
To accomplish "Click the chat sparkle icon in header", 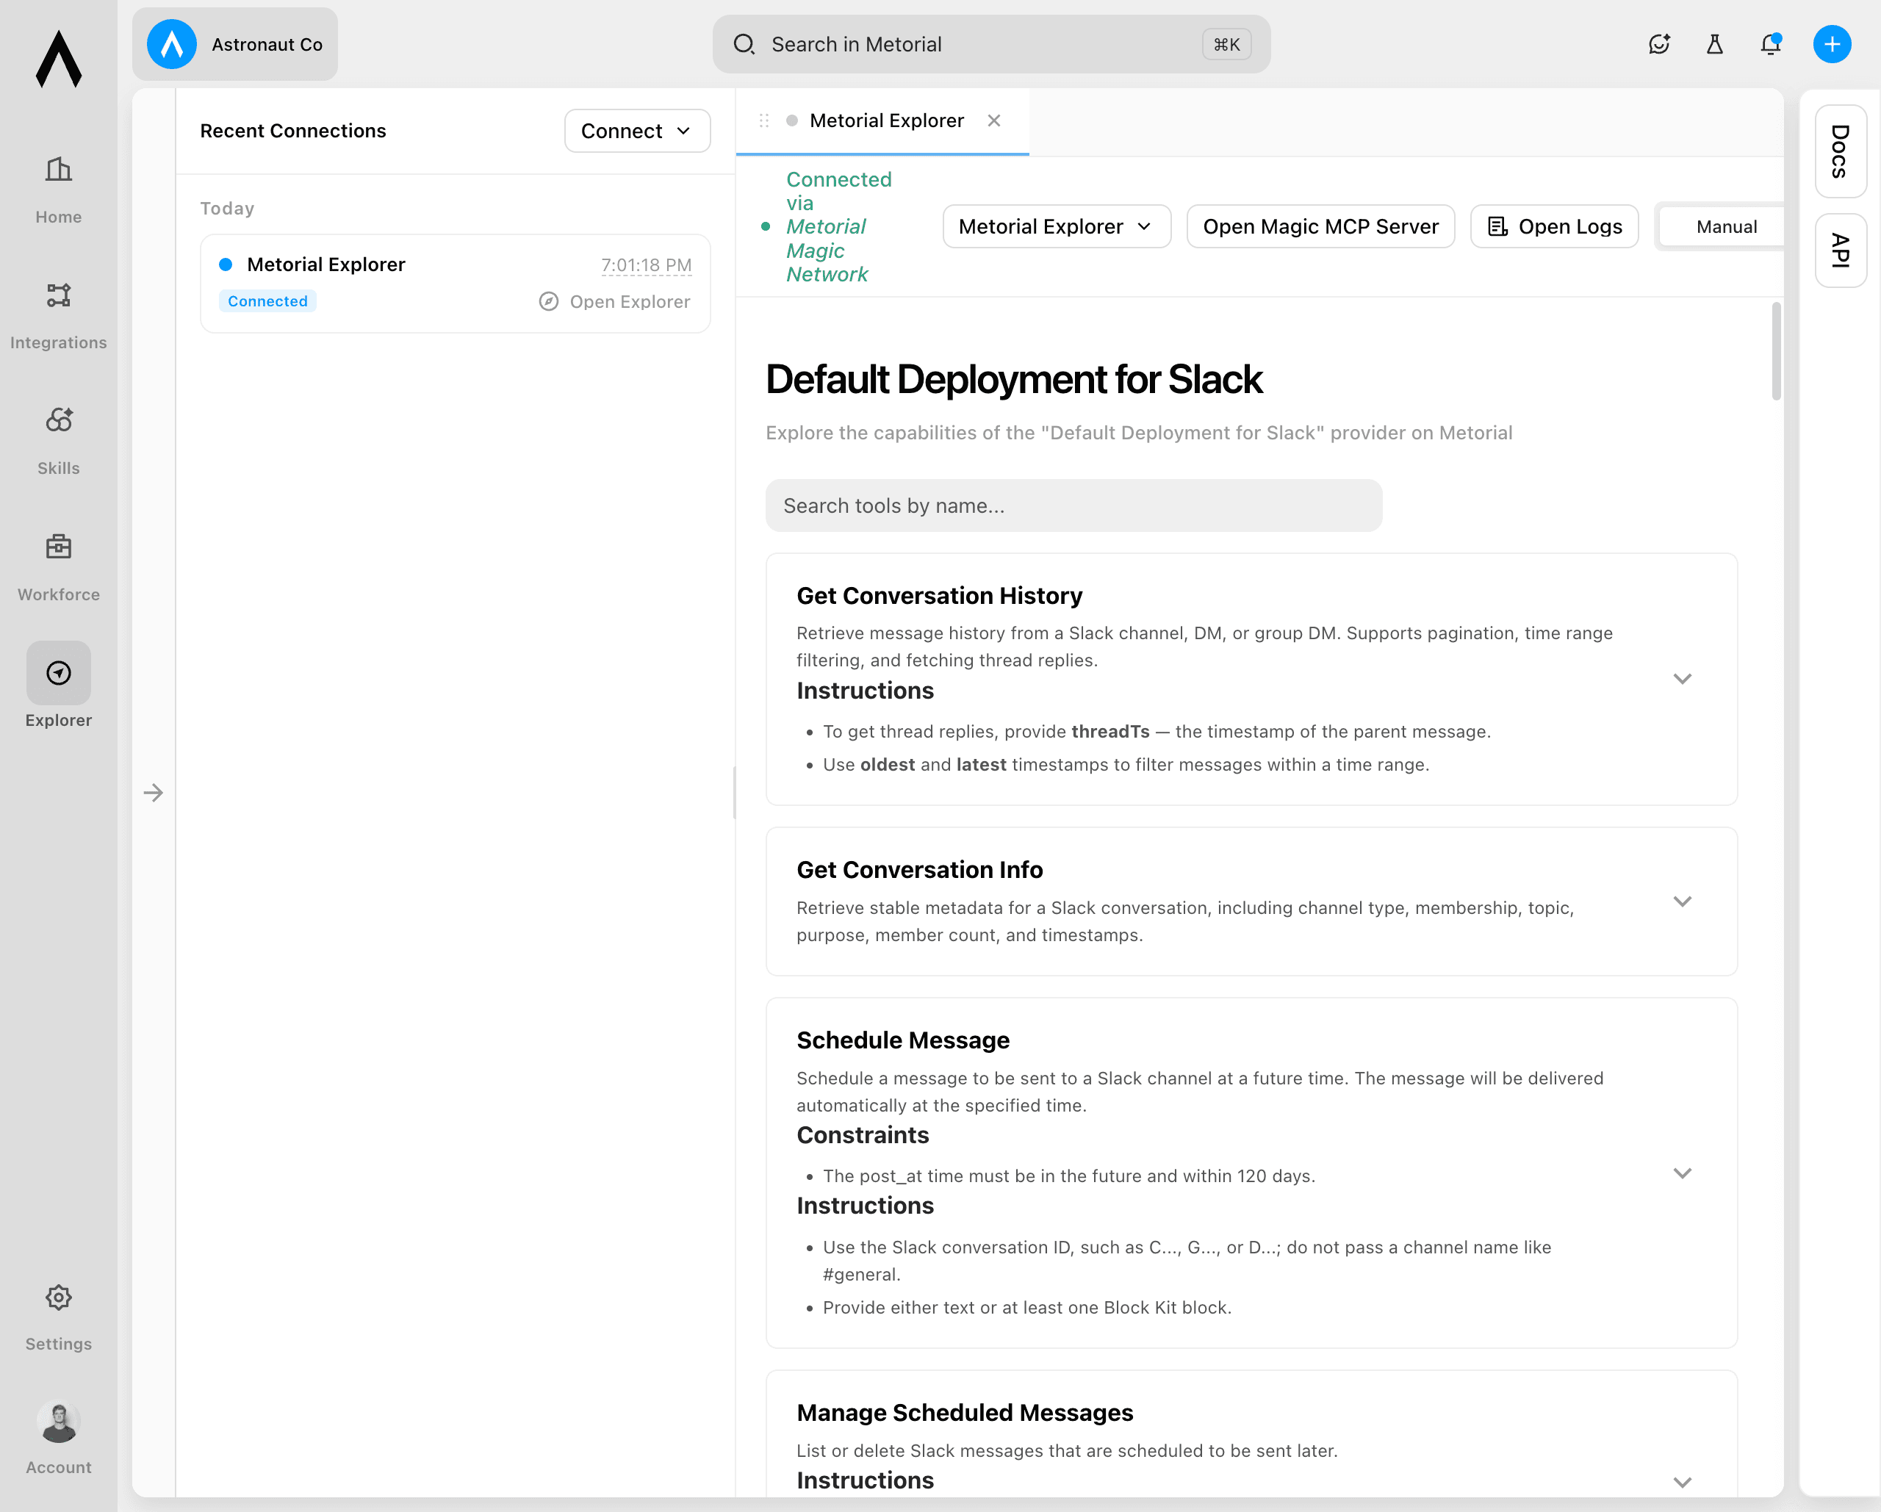I will 1658,45.
